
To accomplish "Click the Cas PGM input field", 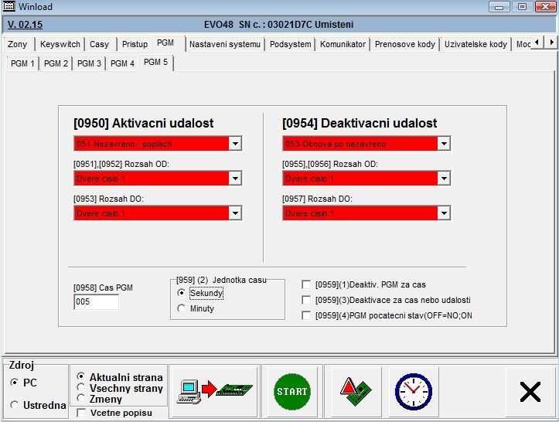I will [96, 302].
